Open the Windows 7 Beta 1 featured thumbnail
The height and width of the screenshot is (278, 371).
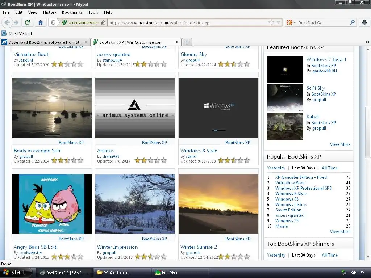click(x=285, y=69)
